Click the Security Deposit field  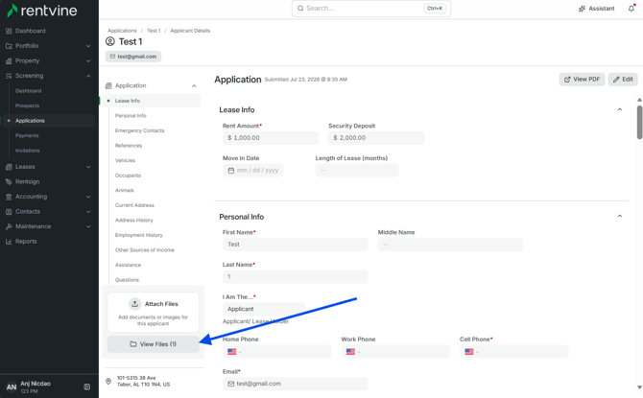pyautogui.click(x=376, y=138)
